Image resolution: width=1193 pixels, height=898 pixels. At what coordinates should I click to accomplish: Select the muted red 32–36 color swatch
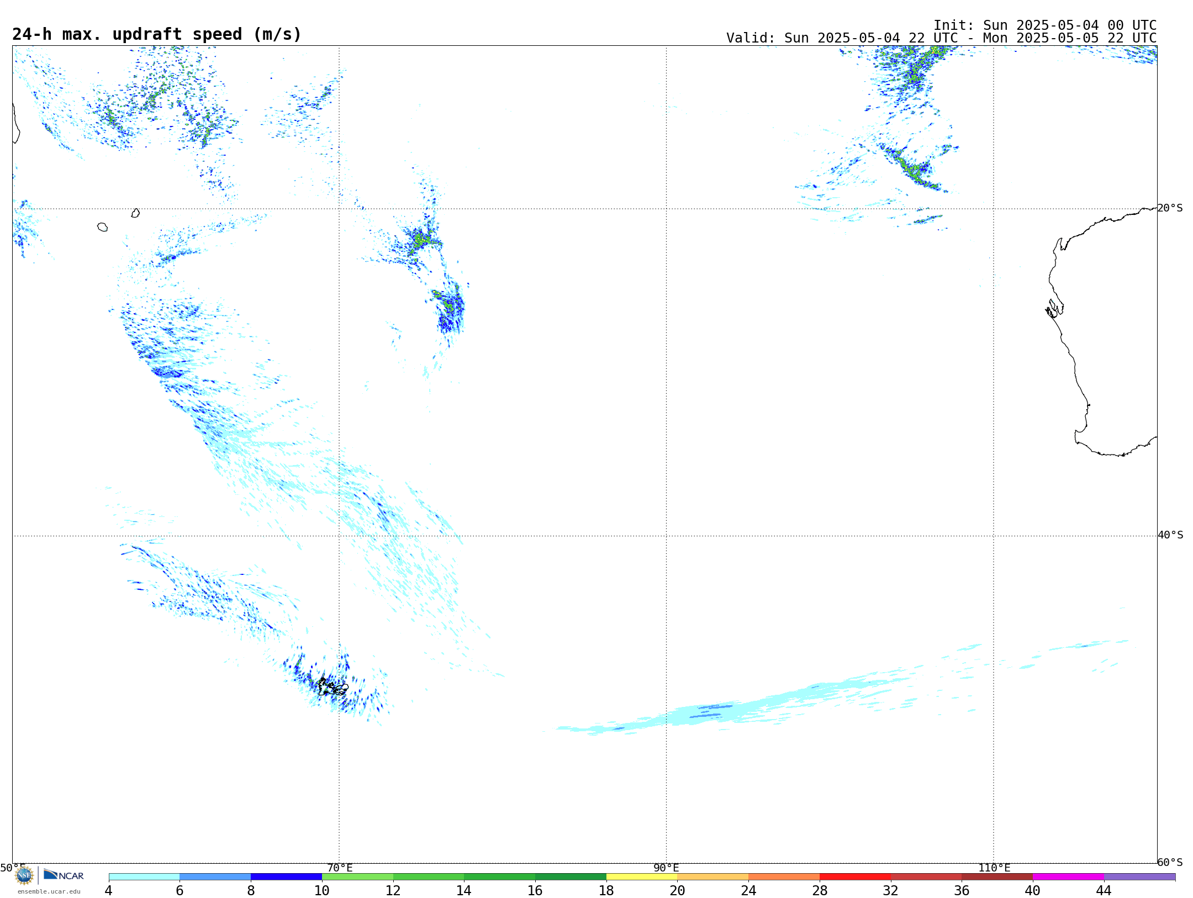(x=926, y=876)
